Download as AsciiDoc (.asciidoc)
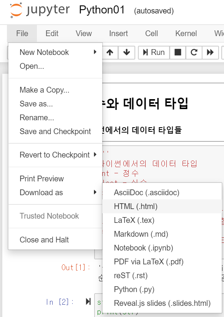The height and width of the screenshot is (317, 224). [x=162, y=193]
